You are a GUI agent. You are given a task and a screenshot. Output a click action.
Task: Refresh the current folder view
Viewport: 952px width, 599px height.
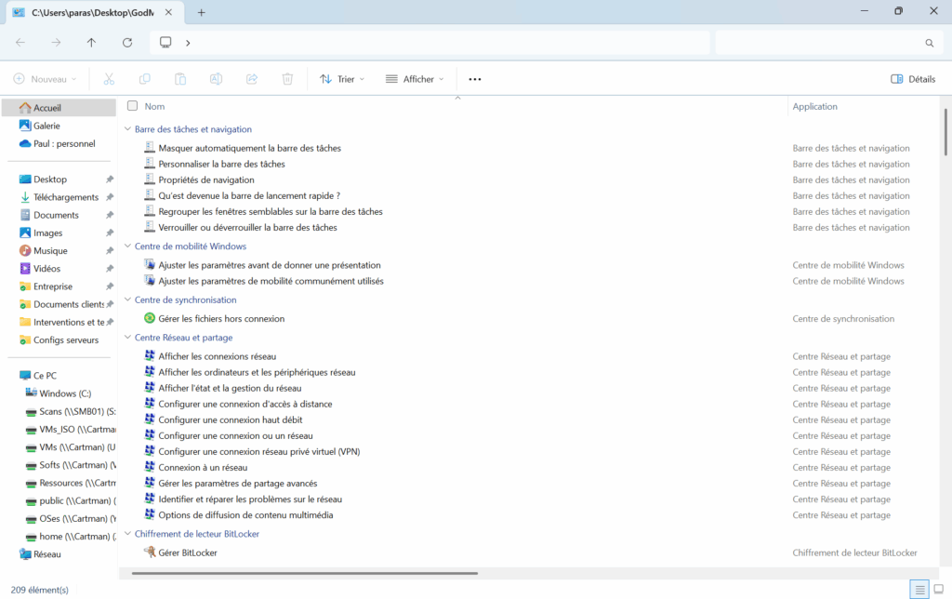pyautogui.click(x=126, y=43)
